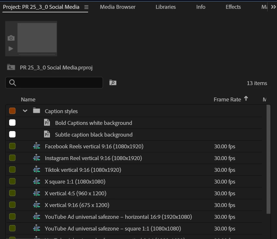Toggle Frame Rate sort direction arrow
This screenshot has width=277, height=239.
[246, 99]
